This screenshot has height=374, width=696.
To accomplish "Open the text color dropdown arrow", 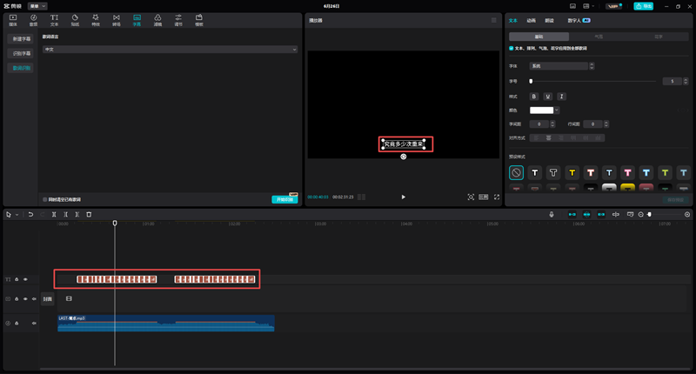I will pos(557,110).
